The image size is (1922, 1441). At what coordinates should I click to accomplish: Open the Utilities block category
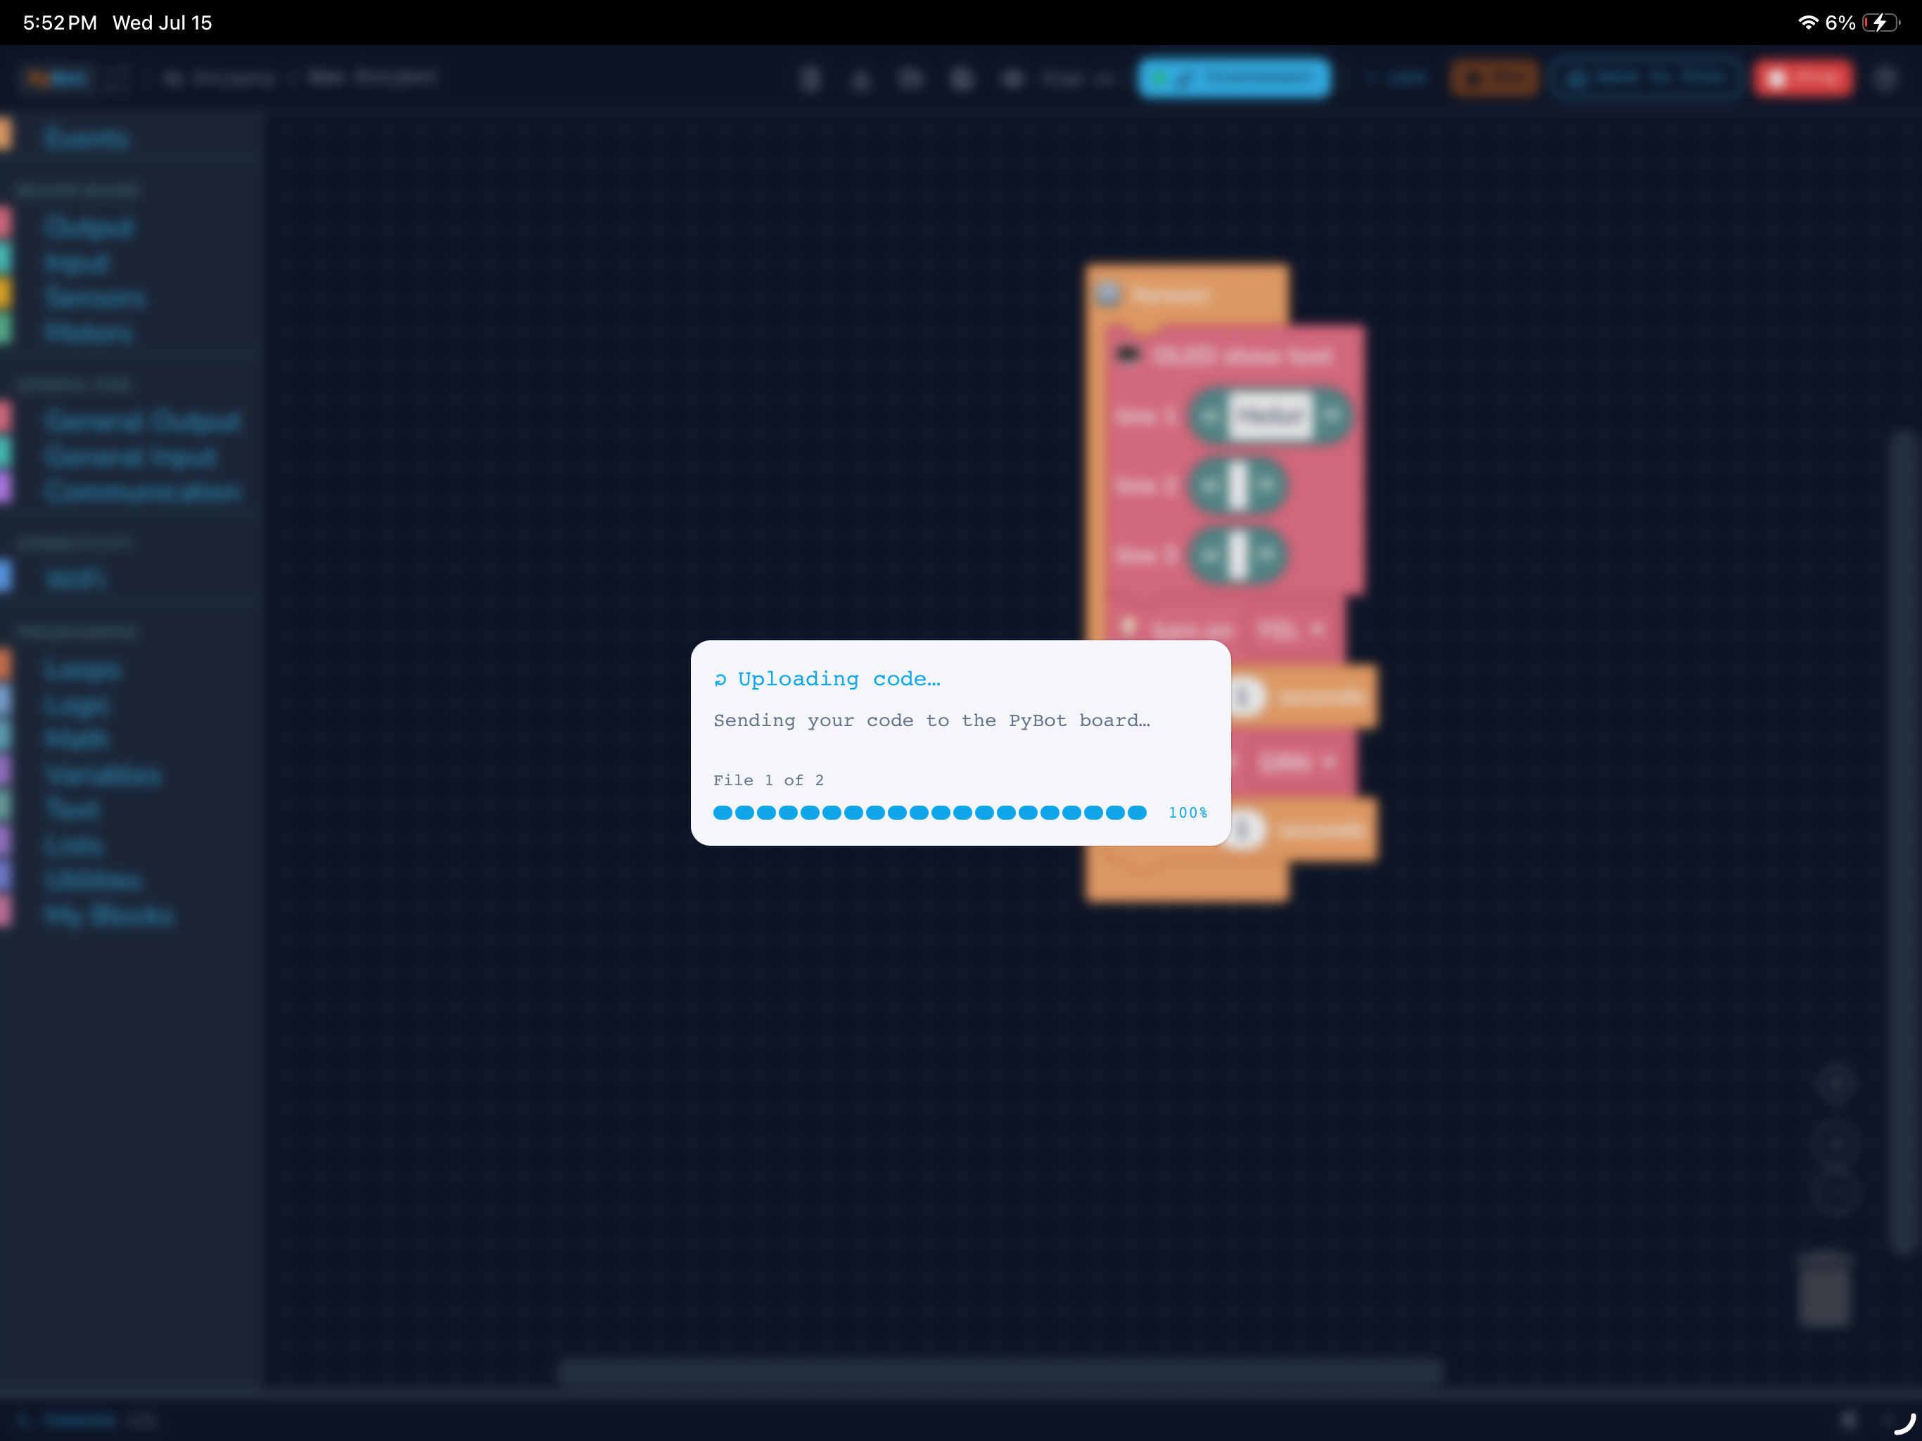[92, 880]
